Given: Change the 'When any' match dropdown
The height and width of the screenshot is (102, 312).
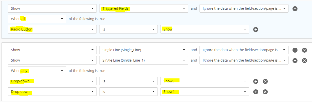Looking at the screenshot, I should [37, 71].
